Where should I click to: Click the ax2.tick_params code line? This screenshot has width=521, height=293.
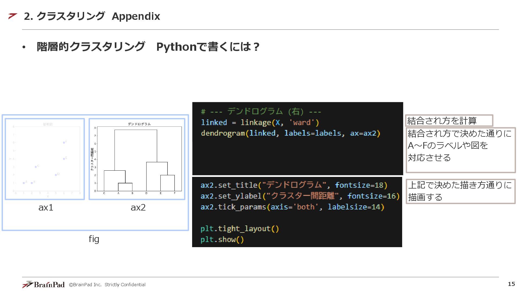pyautogui.click(x=292, y=207)
